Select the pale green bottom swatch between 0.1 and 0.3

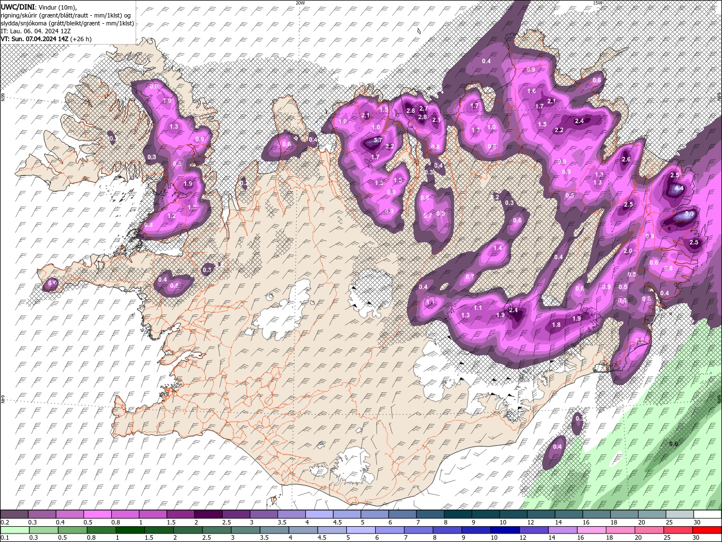(x=14, y=530)
